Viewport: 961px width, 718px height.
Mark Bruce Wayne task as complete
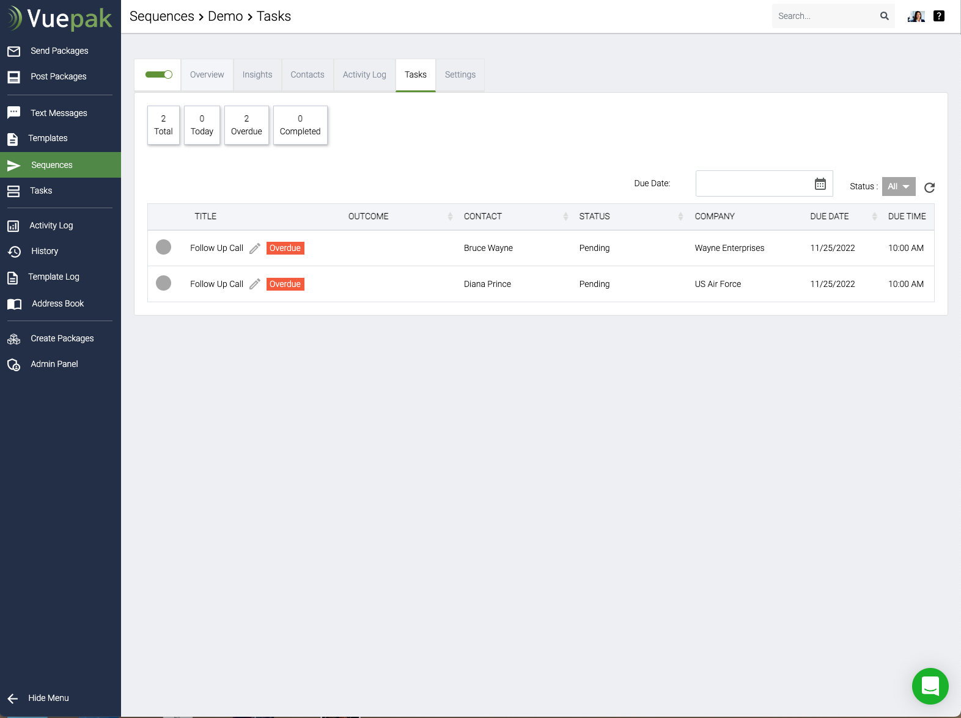pyautogui.click(x=163, y=247)
